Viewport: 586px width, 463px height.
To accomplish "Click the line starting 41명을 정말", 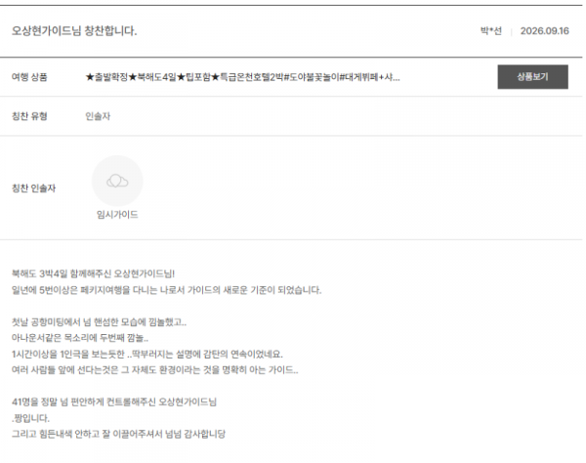I will (x=114, y=401).
